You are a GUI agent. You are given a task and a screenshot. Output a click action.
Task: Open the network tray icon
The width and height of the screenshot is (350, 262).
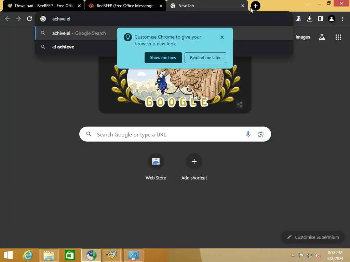[x=309, y=255]
